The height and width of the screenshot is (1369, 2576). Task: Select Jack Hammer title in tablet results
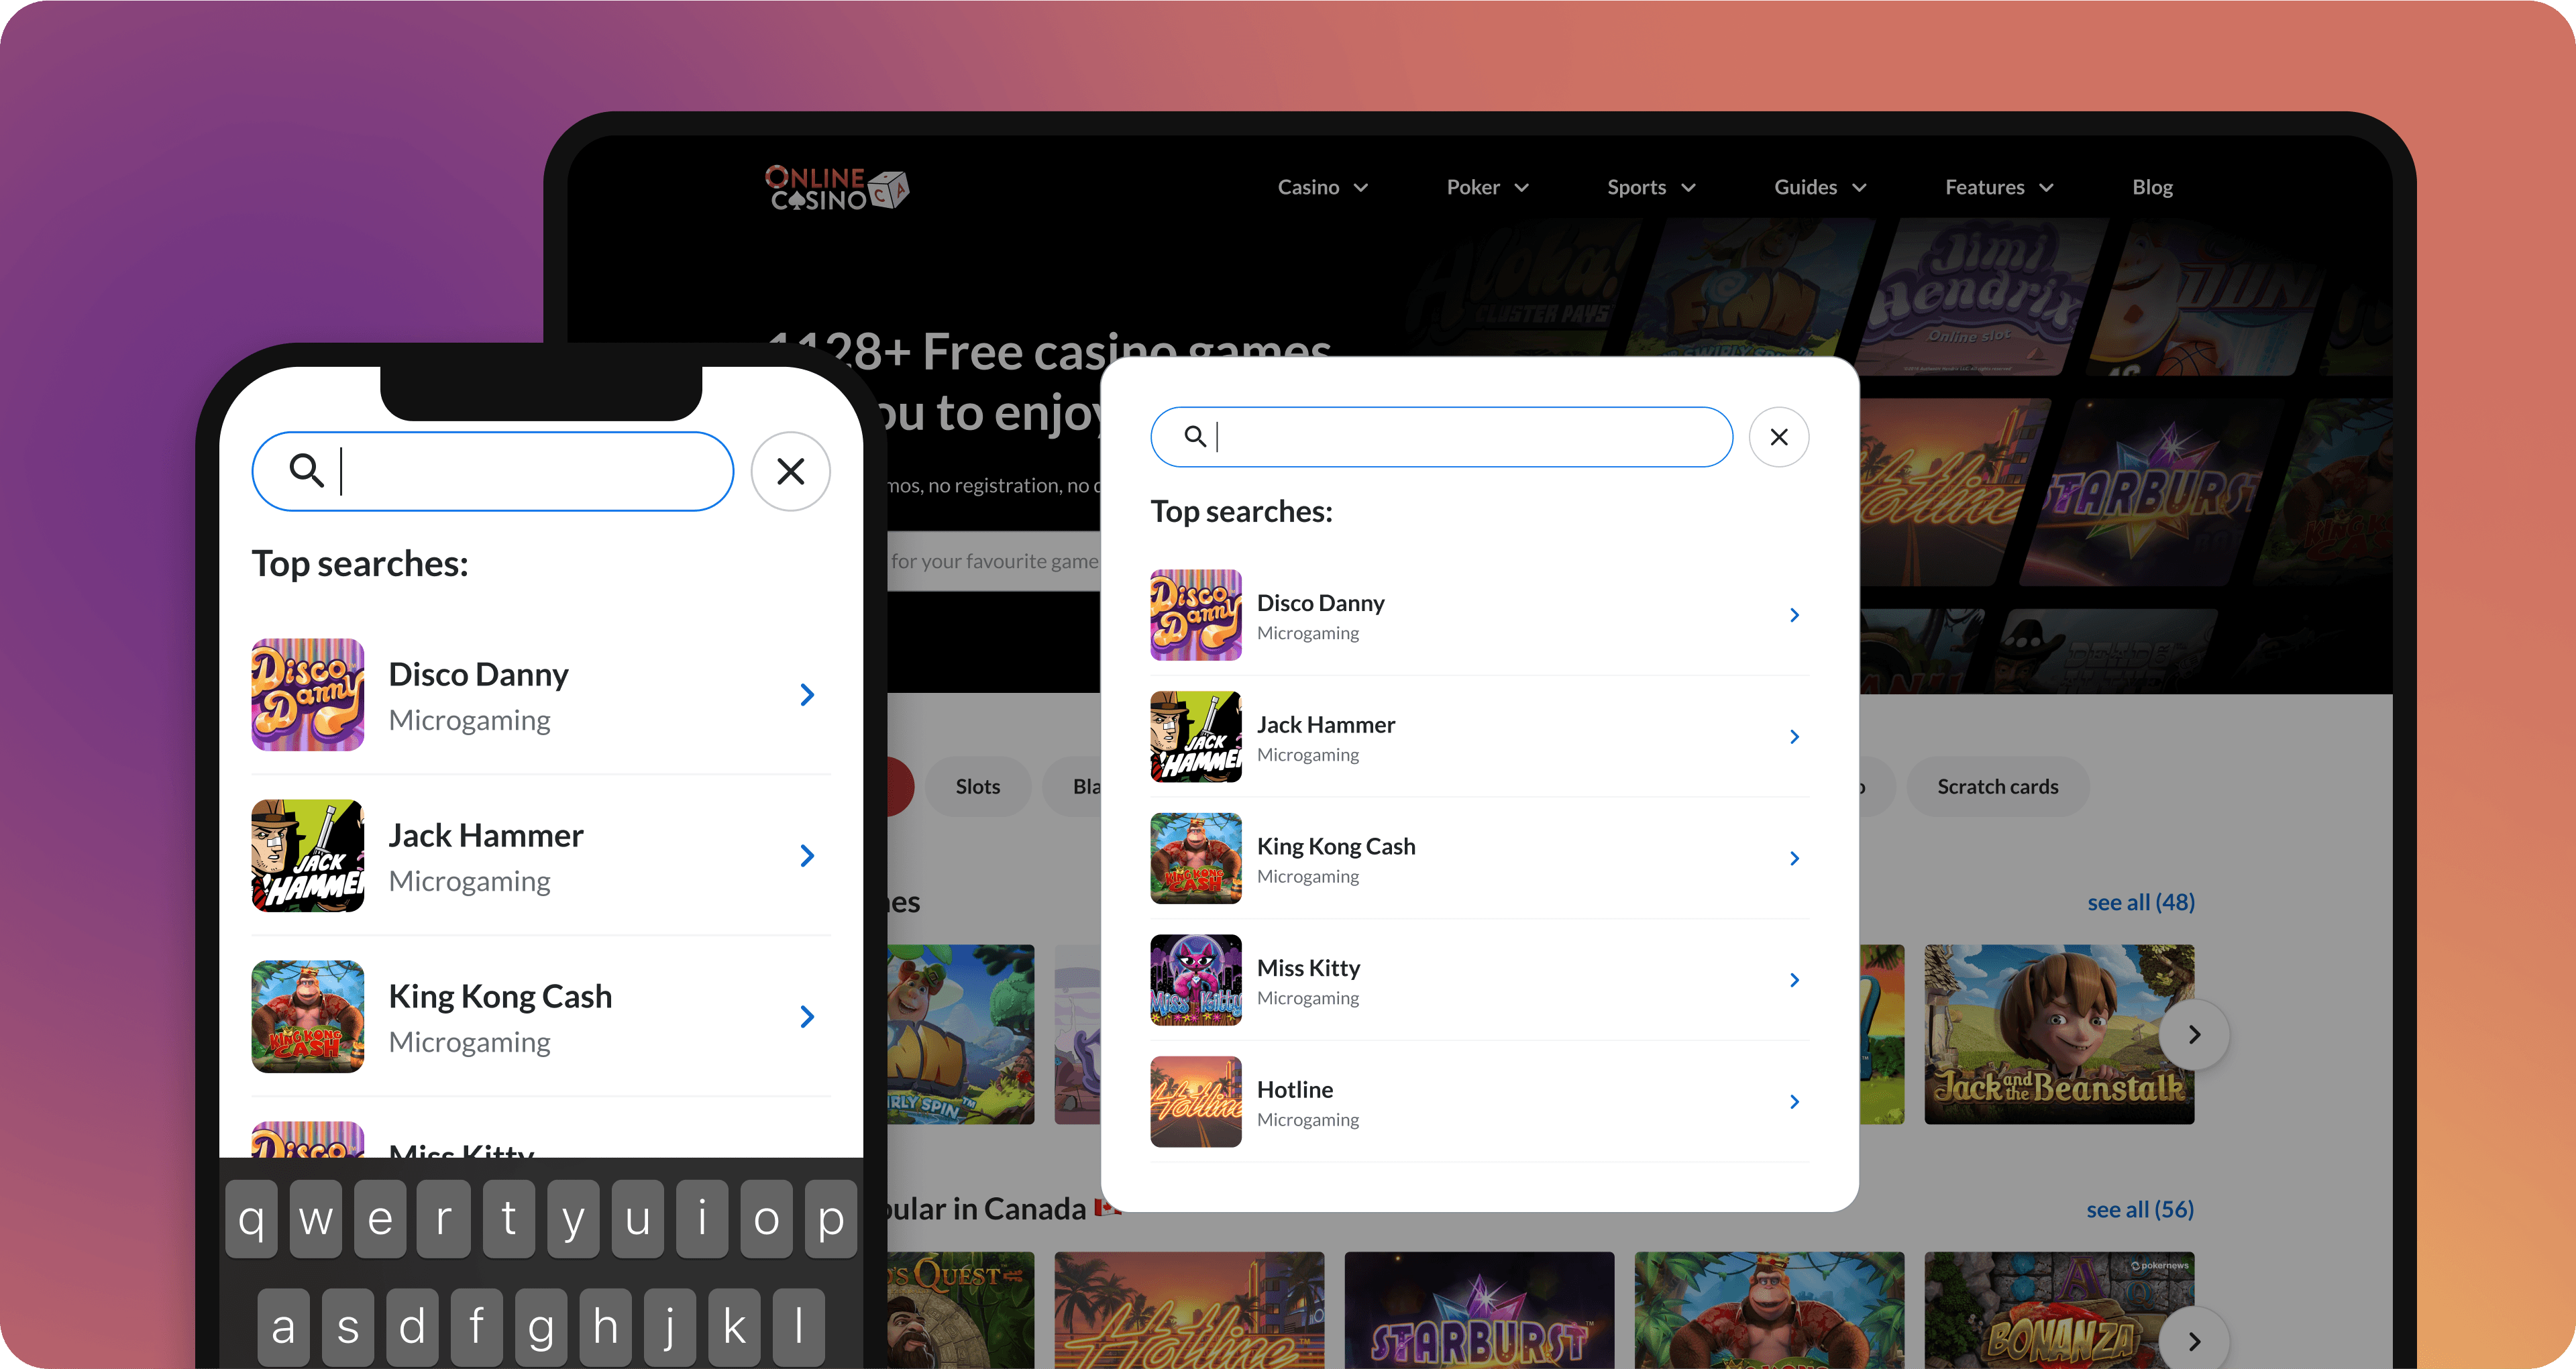point(1326,725)
